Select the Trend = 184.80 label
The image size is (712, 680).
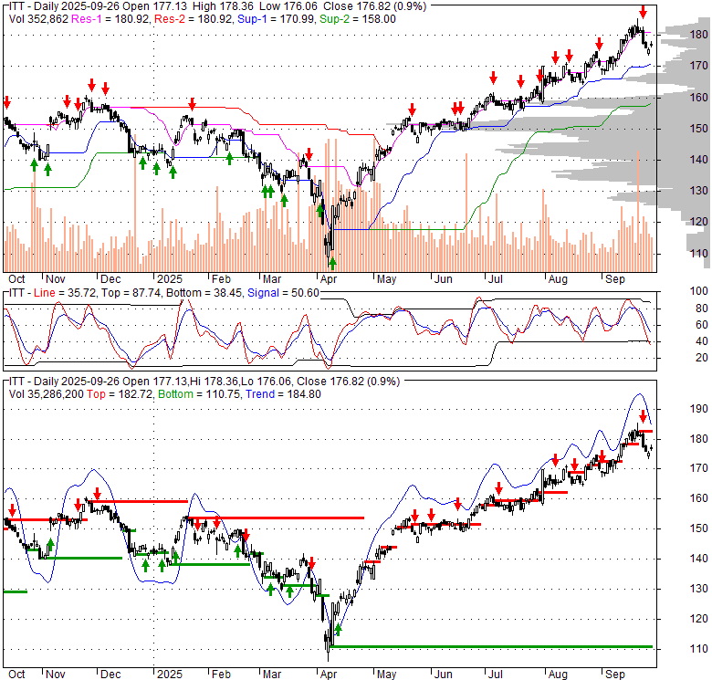pos(283,394)
